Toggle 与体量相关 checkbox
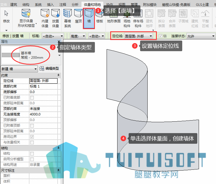Viewport: 216px width, 184px height. point(32,142)
